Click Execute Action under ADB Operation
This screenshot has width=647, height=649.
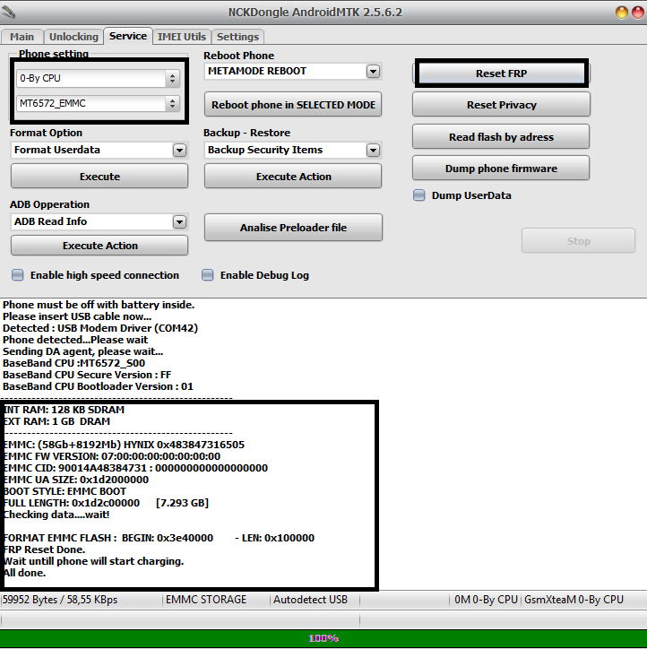click(x=99, y=246)
